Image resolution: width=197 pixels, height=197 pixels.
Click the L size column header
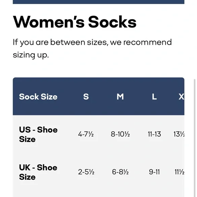pos(154,96)
